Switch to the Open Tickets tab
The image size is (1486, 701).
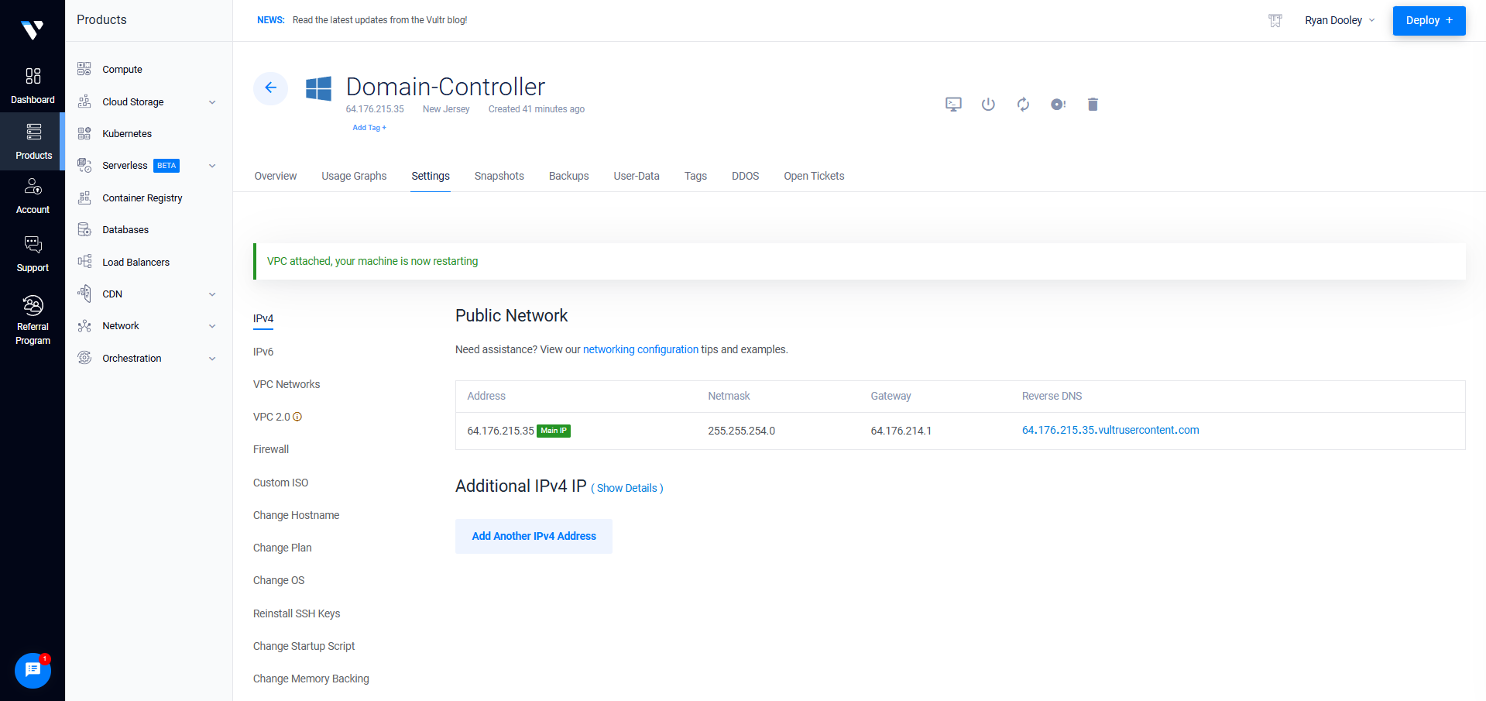(x=814, y=176)
